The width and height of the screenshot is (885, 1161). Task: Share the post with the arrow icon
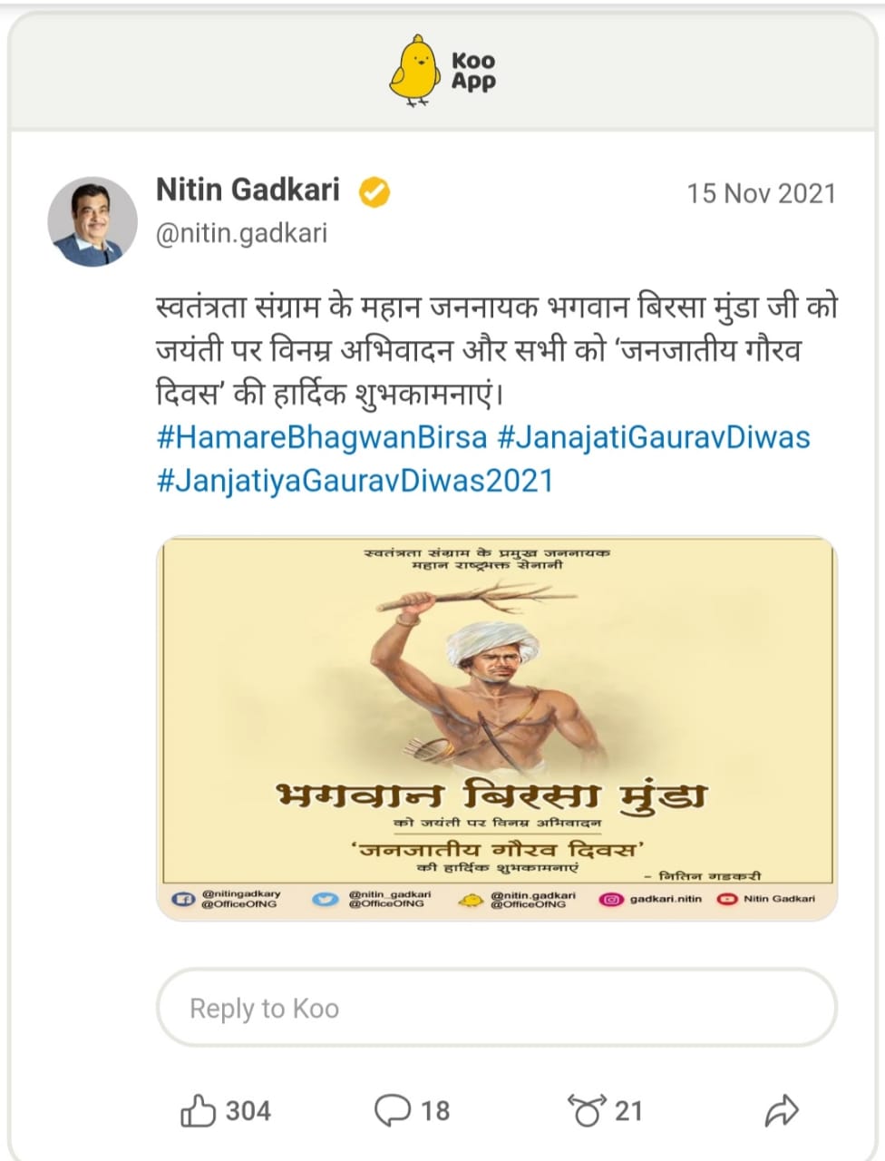click(x=781, y=1110)
